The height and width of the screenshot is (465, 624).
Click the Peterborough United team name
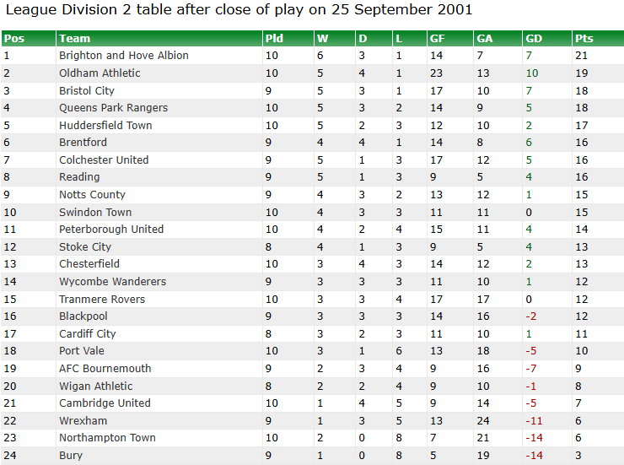111,230
